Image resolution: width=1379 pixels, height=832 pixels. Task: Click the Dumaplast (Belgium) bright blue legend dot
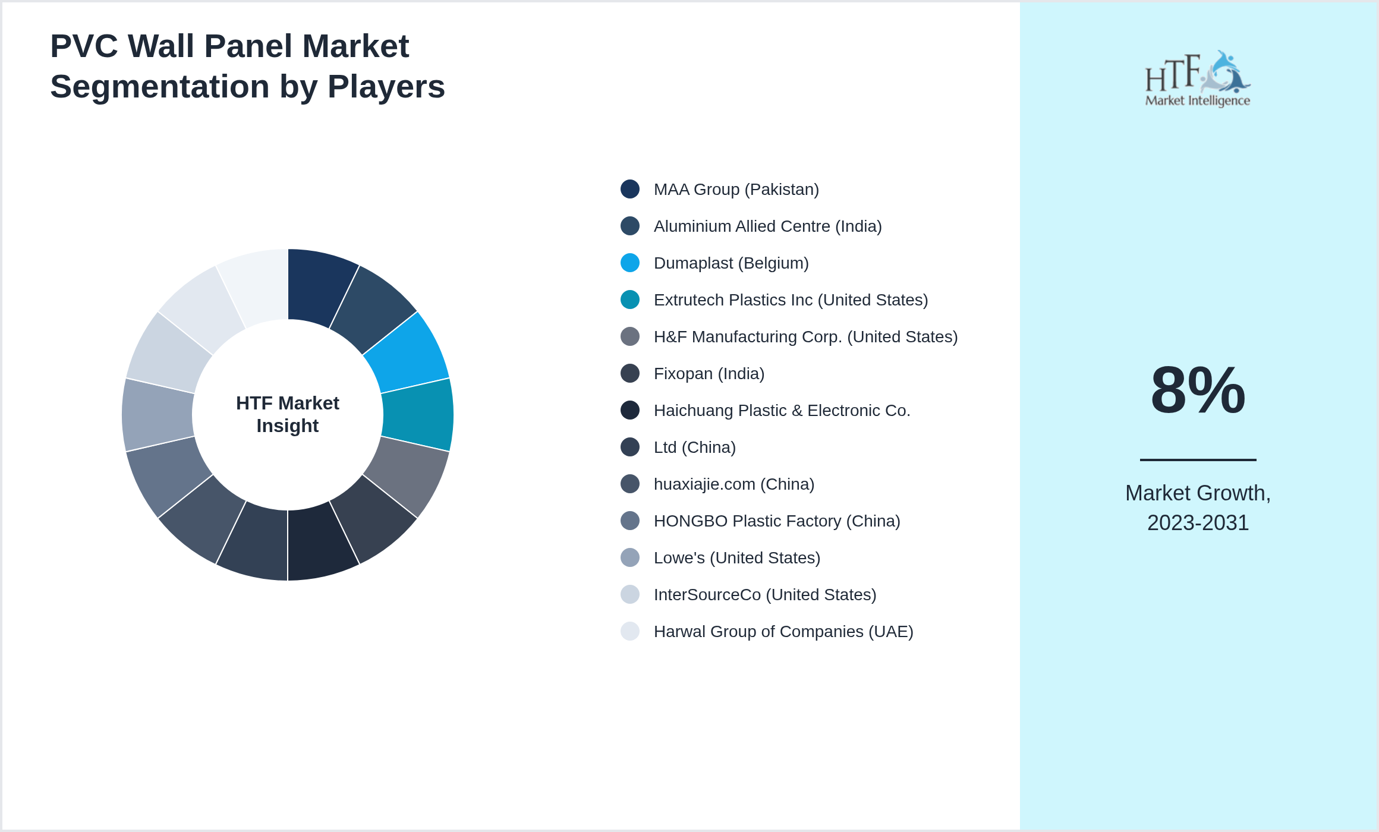630,263
